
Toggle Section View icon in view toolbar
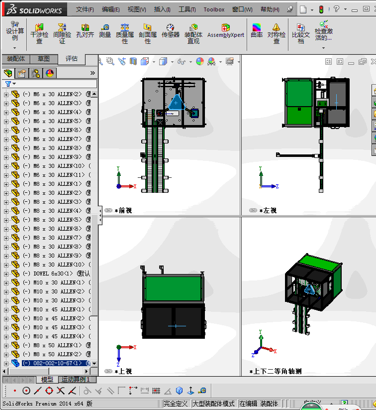pos(133,61)
